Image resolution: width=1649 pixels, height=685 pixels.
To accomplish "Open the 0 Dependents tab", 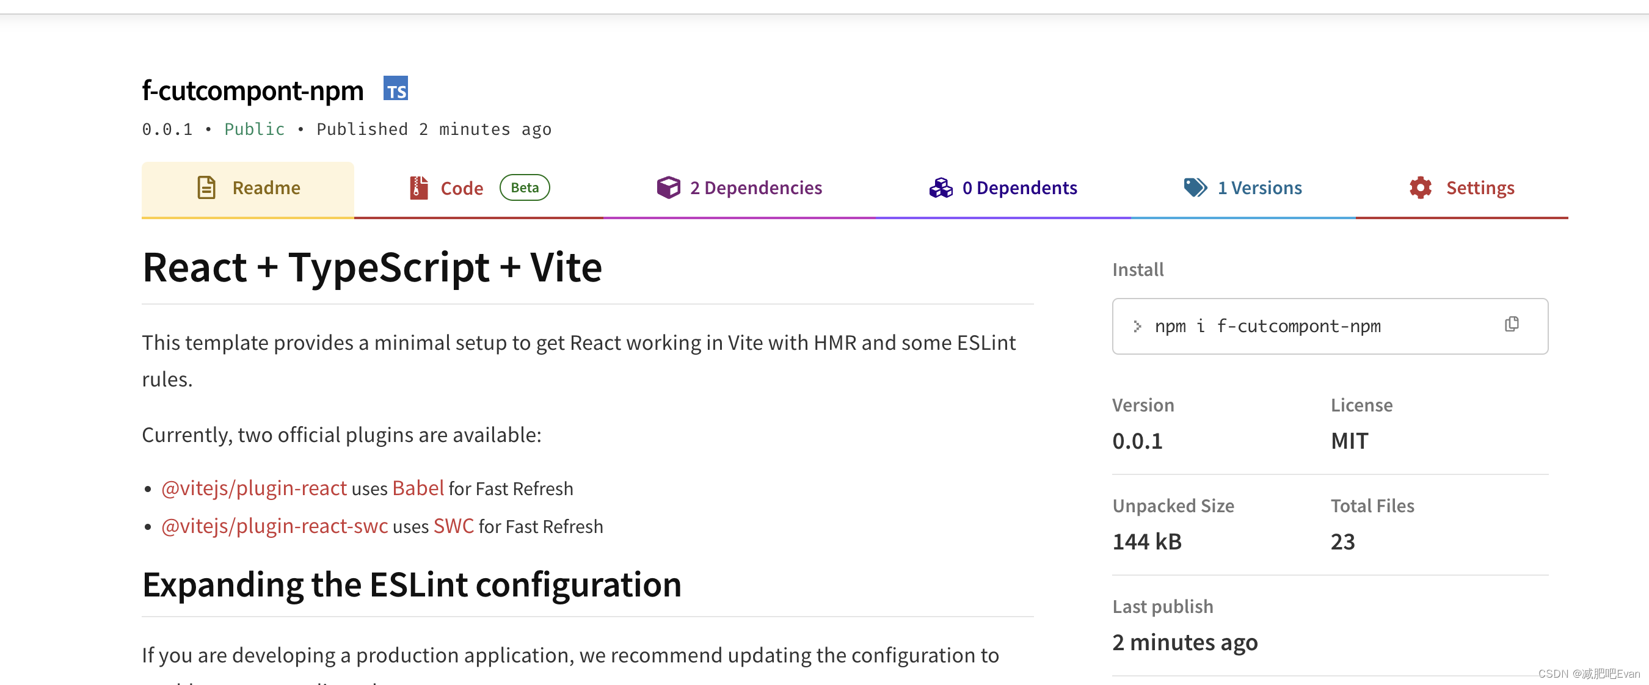I will tap(1003, 189).
